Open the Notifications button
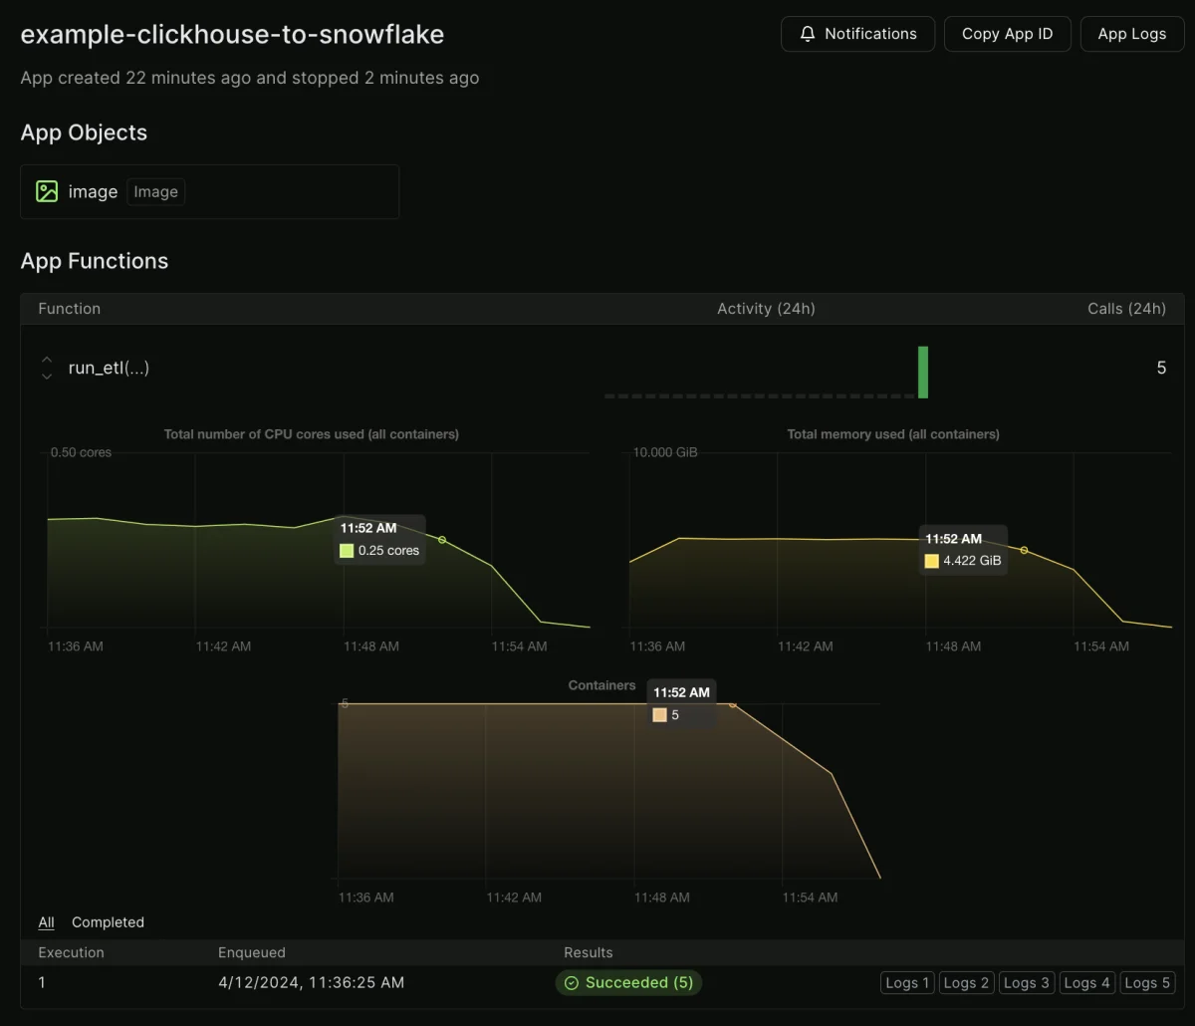The width and height of the screenshot is (1195, 1026). tap(857, 34)
